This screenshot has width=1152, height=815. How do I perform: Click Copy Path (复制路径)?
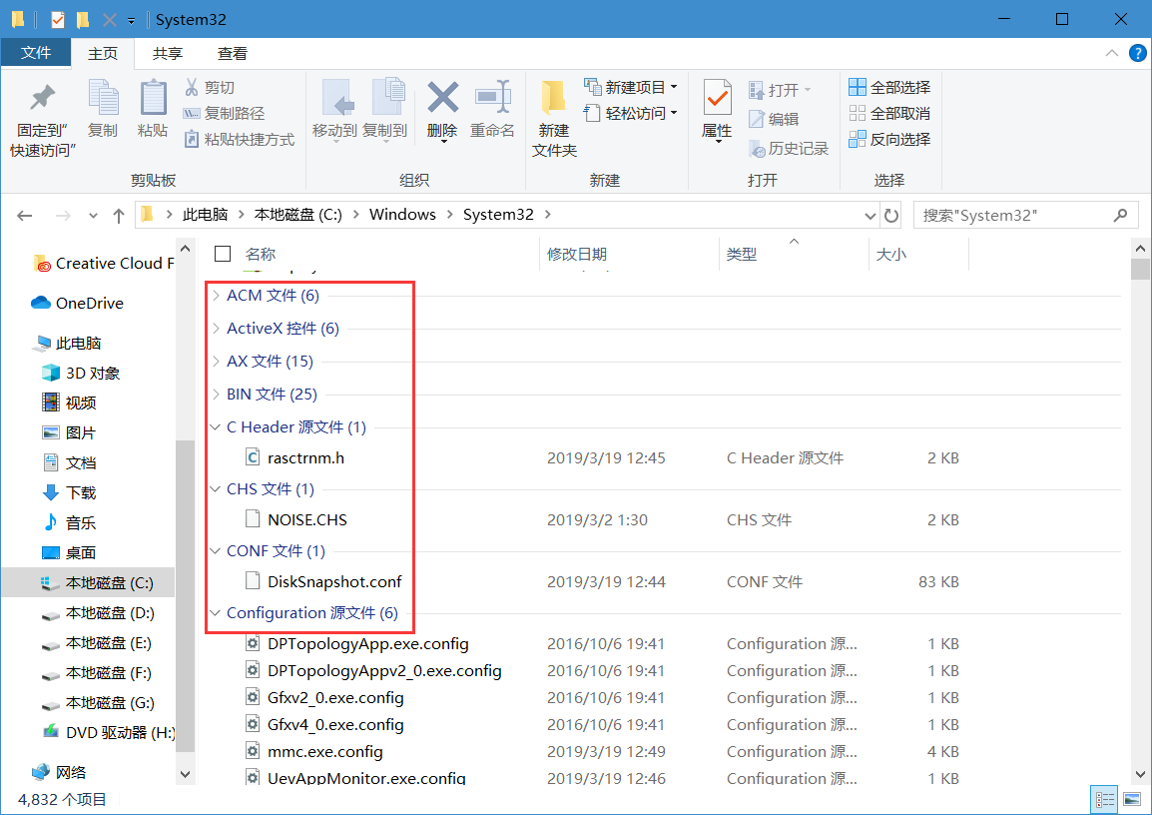point(224,113)
